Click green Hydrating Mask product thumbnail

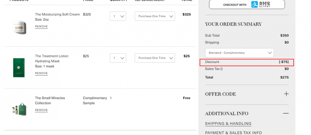click(19, 68)
